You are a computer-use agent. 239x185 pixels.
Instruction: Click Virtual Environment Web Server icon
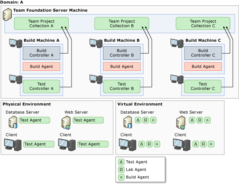(181, 122)
